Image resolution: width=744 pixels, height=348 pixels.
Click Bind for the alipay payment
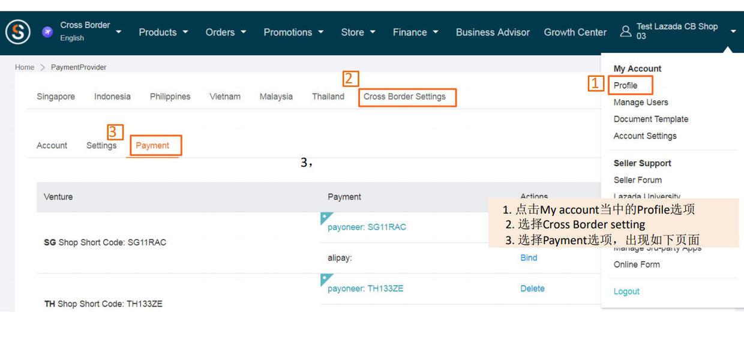[529, 258]
